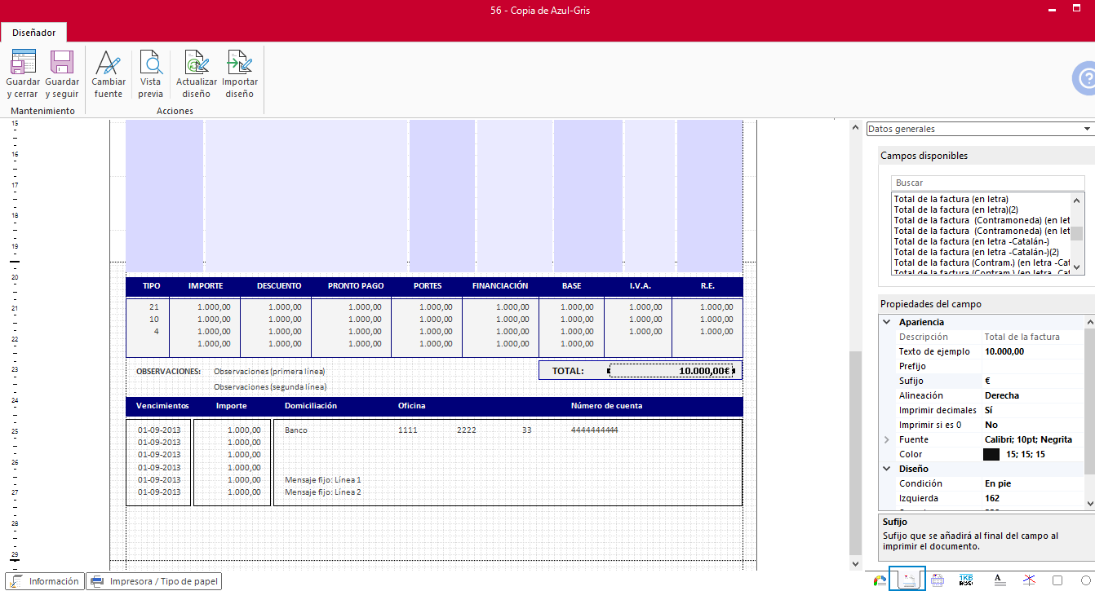Select the I.V.A. column header
Screen dimensions: 1095x591
coord(641,286)
